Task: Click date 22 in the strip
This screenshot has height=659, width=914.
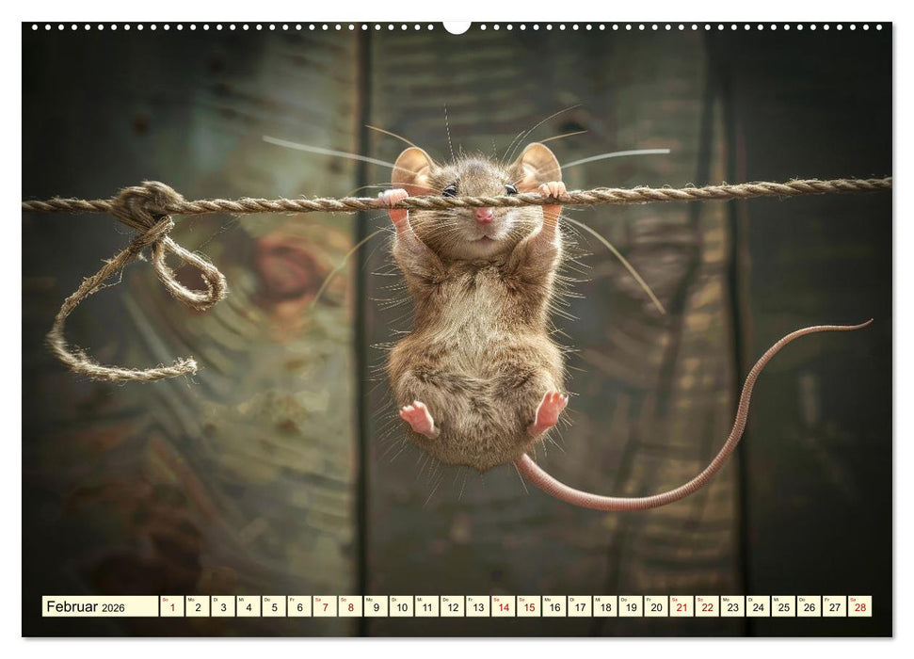Action: tap(706, 606)
